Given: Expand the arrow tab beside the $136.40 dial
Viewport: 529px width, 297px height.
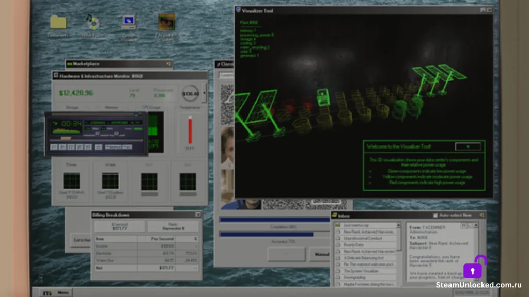Looking at the screenshot, I should (204, 93).
